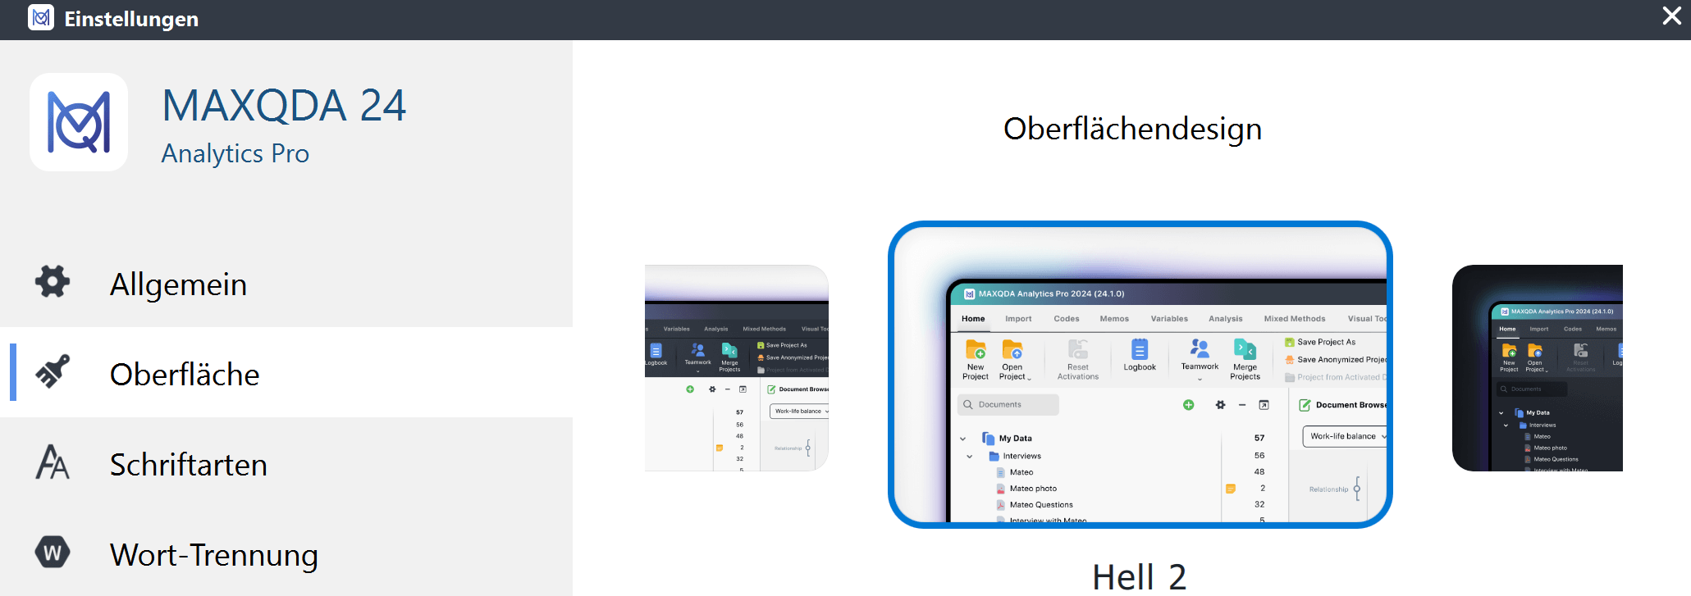Open the Wort-Trennung settings section
The width and height of the screenshot is (1691, 596).
coord(286,553)
